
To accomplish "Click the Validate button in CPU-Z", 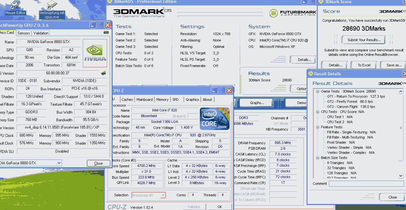I will (194, 207).
